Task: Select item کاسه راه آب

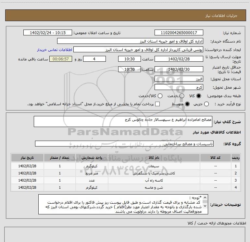Action: click(154, 180)
